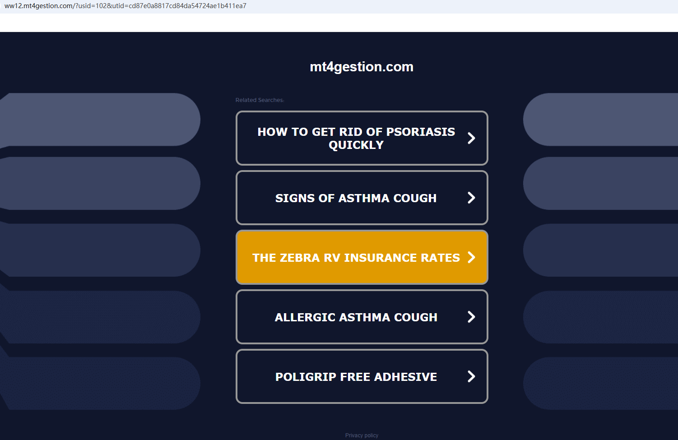
Task: Click the arrow on the orange Zebra RV result
Action: point(471,257)
